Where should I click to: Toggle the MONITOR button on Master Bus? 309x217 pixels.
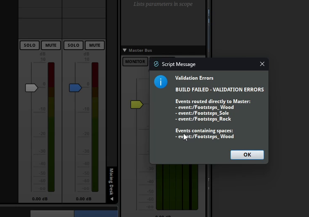click(135, 62)
